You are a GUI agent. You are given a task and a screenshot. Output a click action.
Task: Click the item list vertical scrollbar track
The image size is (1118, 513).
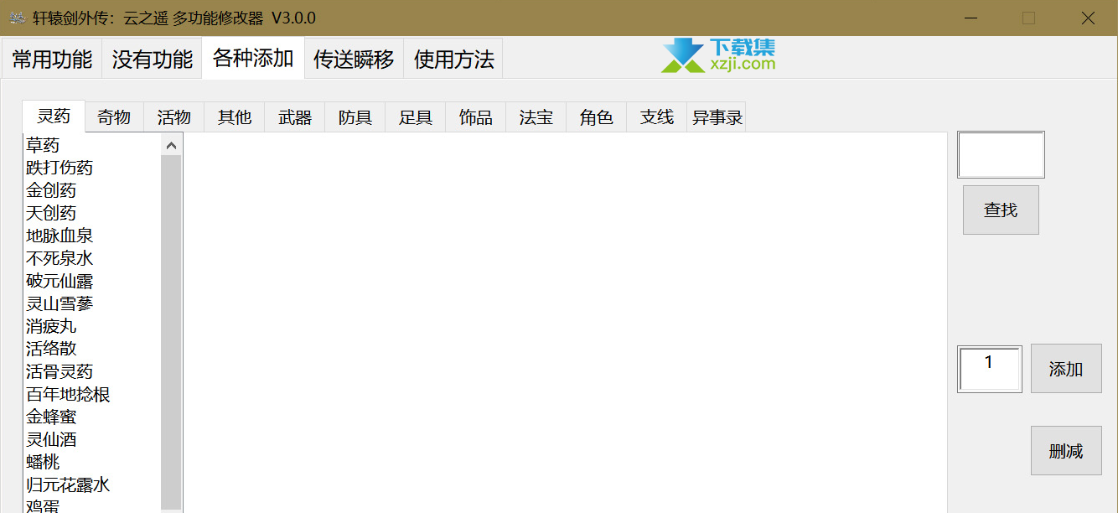click(x=171, y=332)
